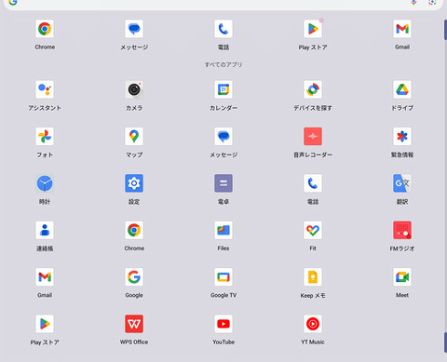Screen dimensions: 447x362
Task: Launch the アシスタント app
Action: point(45,89)
